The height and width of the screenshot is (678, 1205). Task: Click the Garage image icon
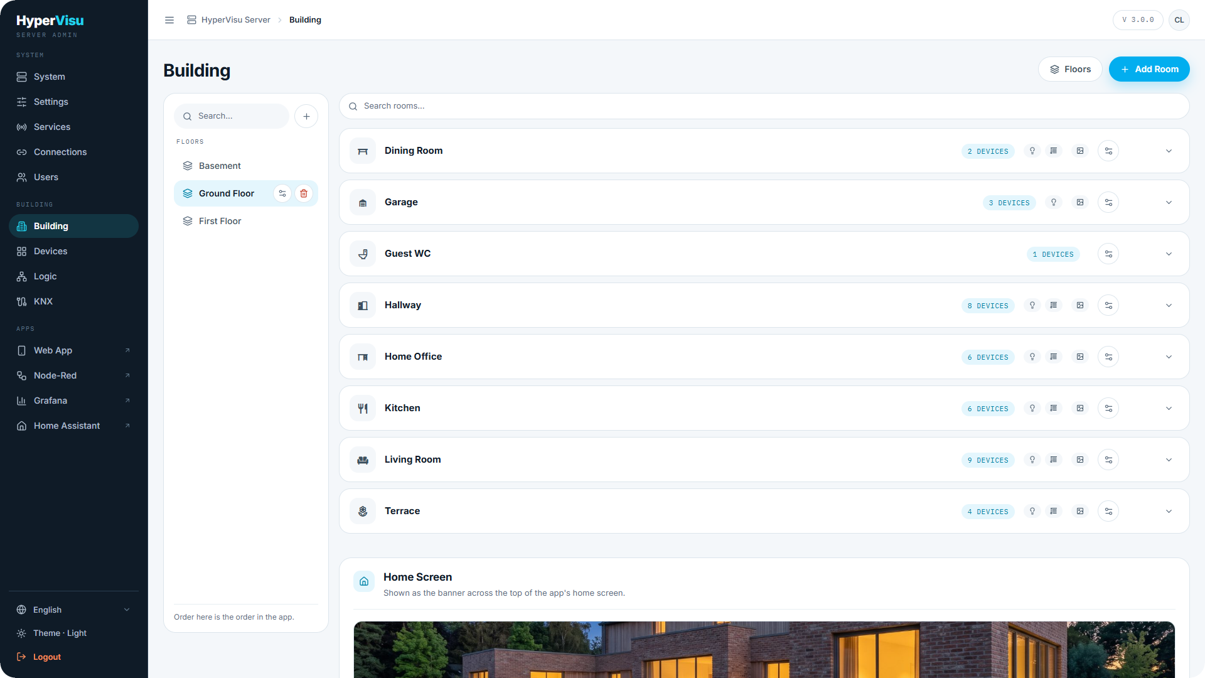[x=1080, y=202]
